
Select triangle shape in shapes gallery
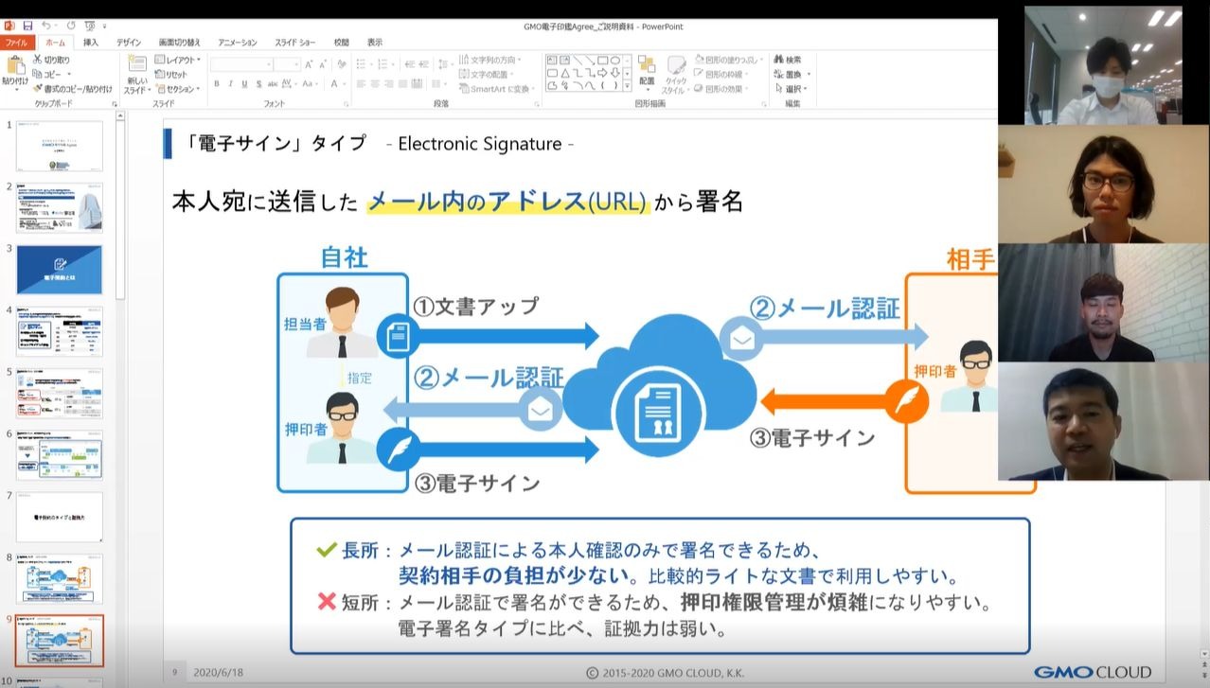click(565, 73)
